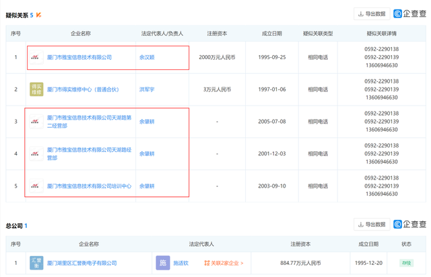Click the 存续 status tag
Viewport: 431px width, 277px height.
pyautogui.click(x=406, y=263)
